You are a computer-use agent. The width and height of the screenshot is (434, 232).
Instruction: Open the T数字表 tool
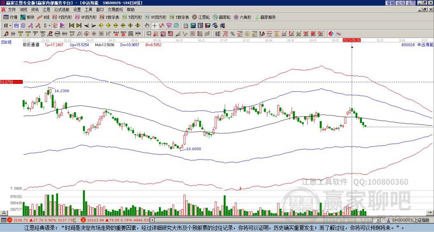click(179, 17)
